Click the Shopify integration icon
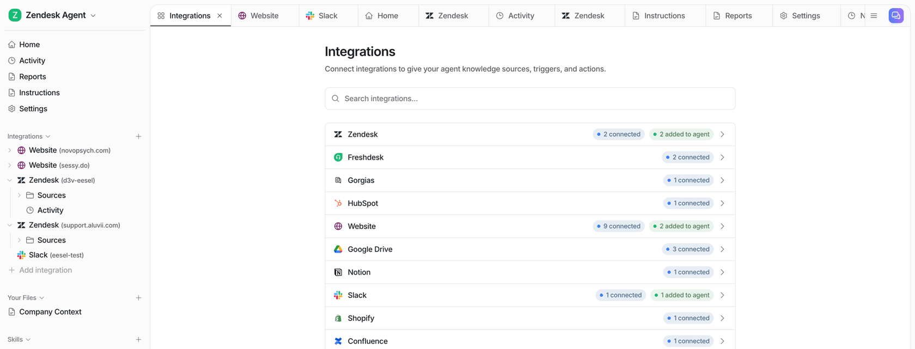The height and width of the screenshot is (349, 915). (338, 318)
